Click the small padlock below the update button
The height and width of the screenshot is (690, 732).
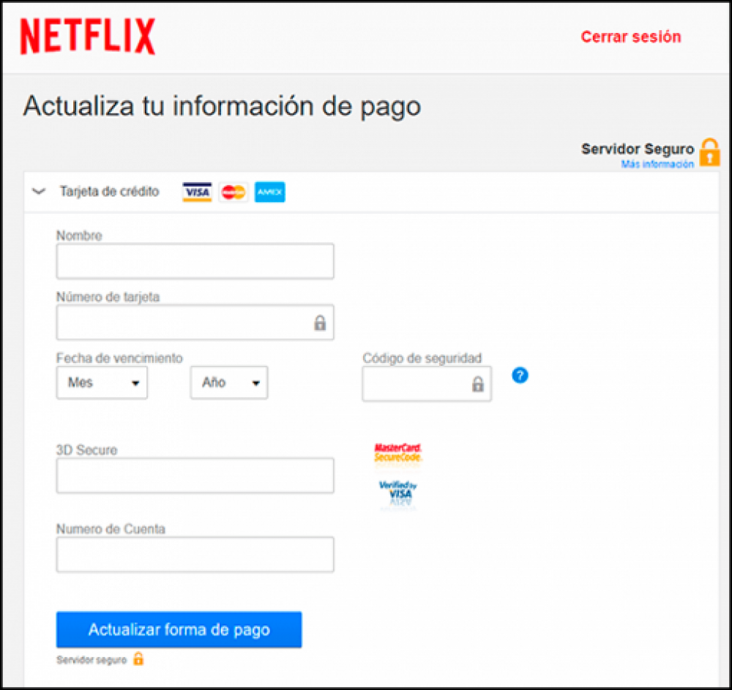138,659
